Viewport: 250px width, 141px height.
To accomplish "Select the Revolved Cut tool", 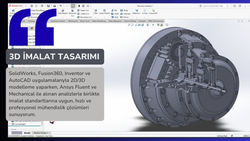I will (72, 13).
